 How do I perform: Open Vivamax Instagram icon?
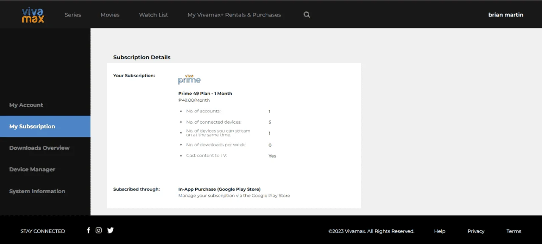coord(99,230)
